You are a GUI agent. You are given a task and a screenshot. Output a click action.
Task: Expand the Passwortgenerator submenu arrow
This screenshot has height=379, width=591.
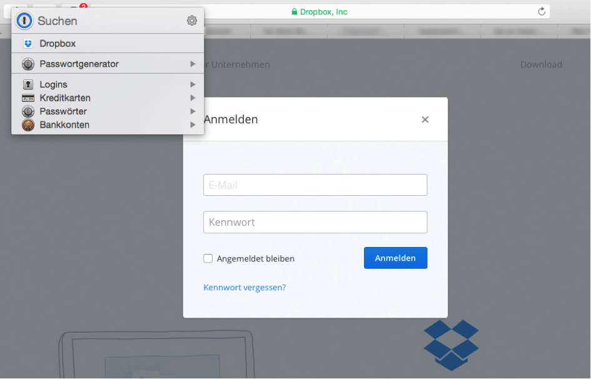tap(193, 64)
